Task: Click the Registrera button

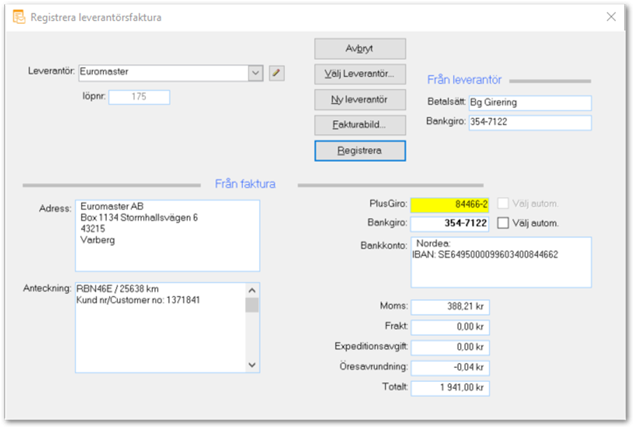Action: [360, 151]
